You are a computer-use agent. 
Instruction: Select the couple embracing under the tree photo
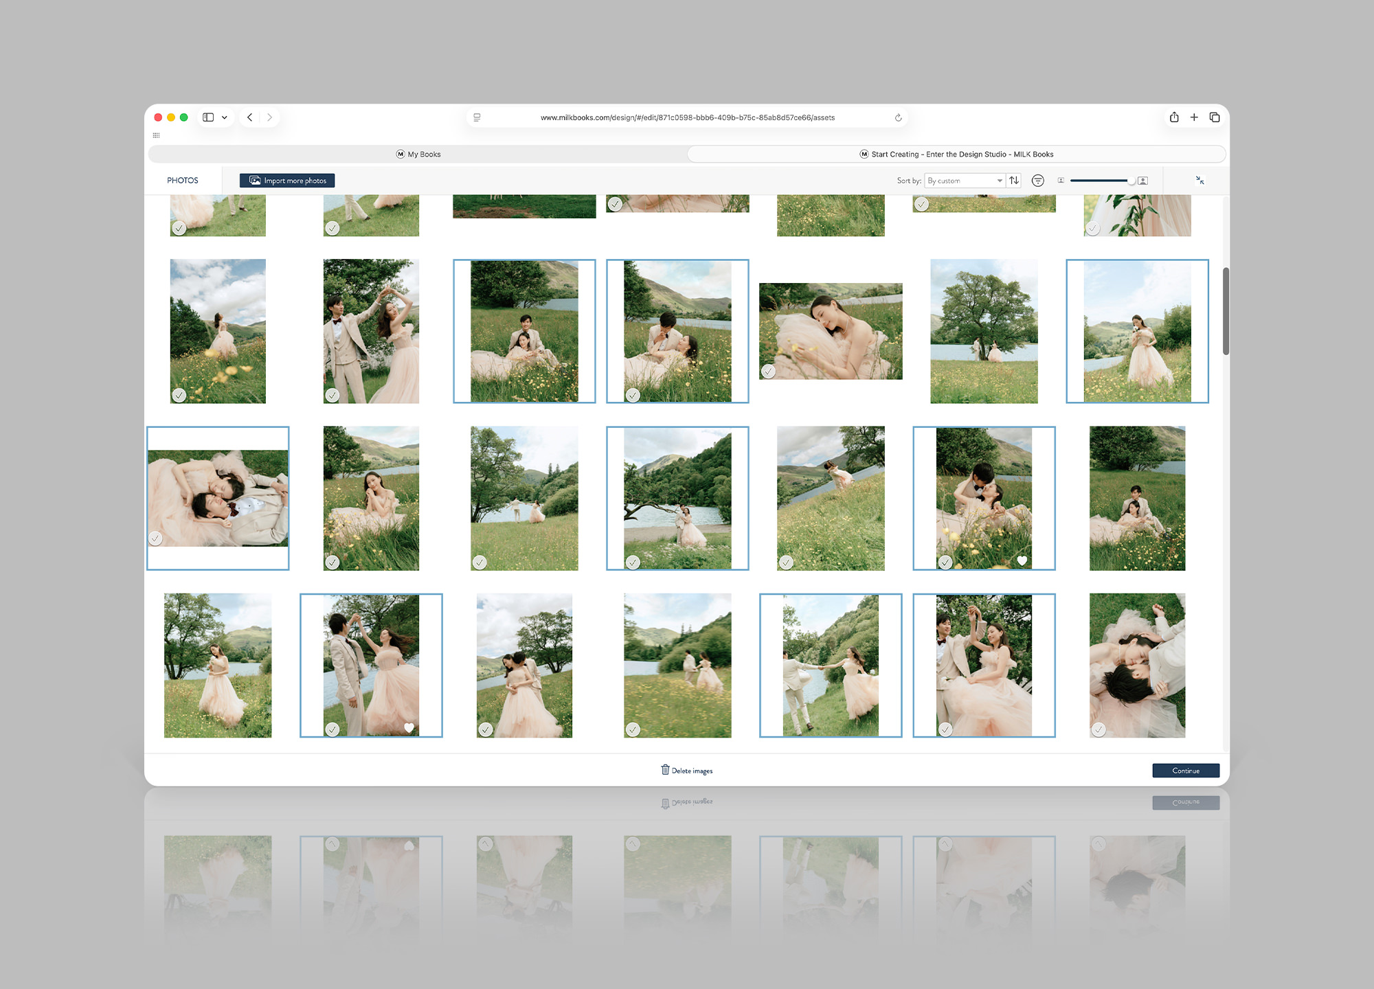tap(524, 666)
